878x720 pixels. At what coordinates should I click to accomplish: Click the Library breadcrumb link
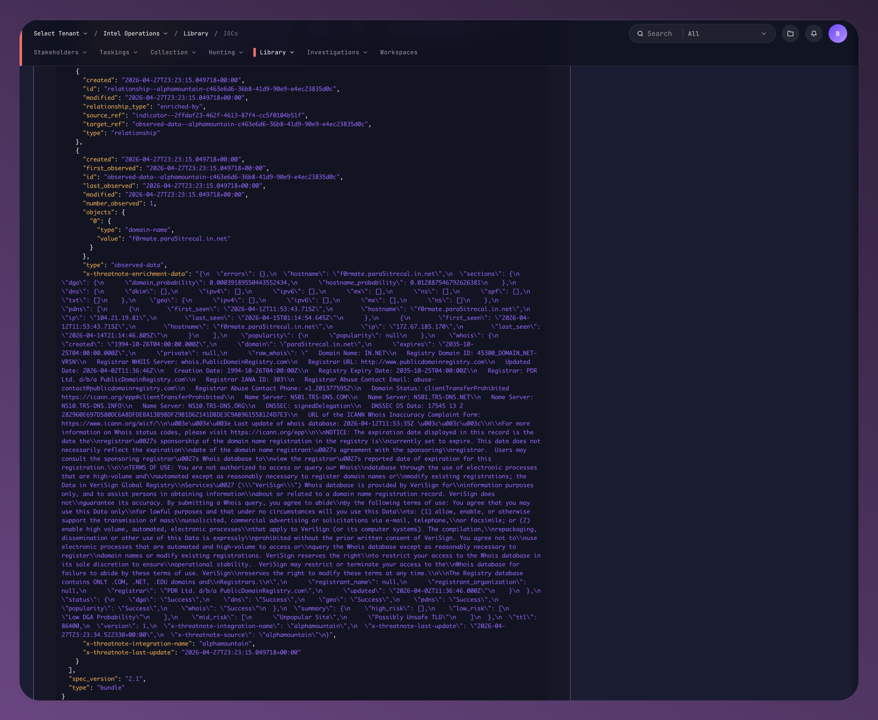click(x=196, y=34)
